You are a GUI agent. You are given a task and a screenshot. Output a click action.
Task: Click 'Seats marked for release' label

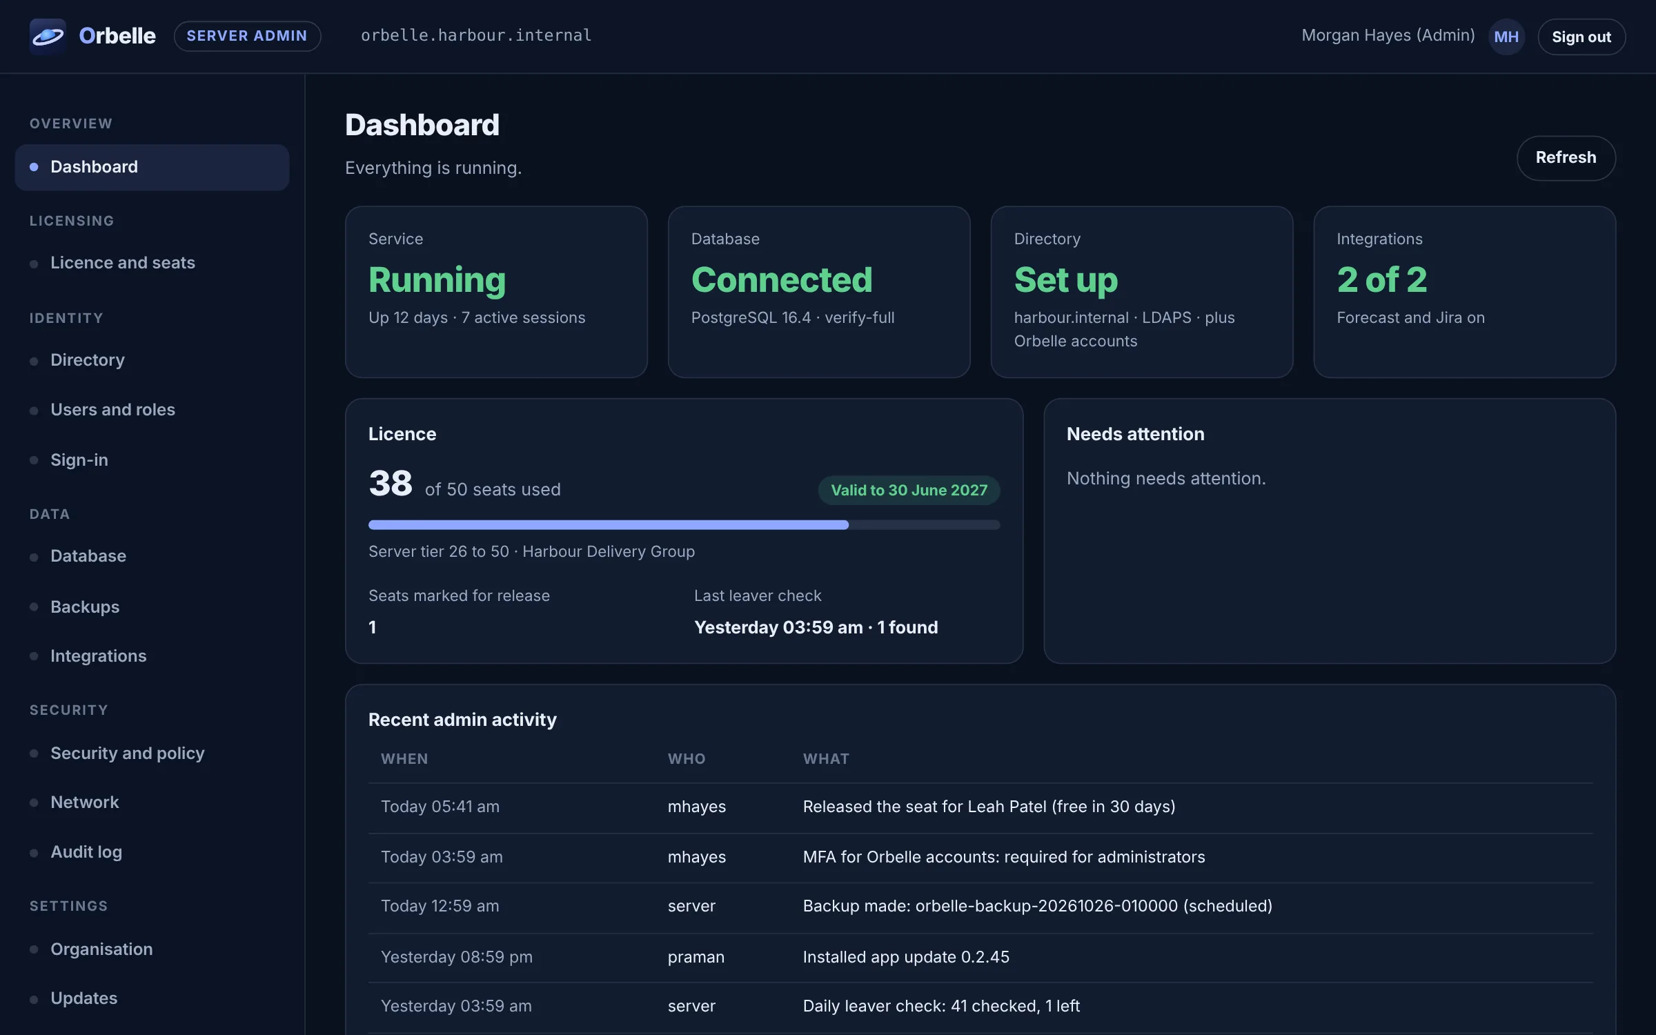point(459,595)
